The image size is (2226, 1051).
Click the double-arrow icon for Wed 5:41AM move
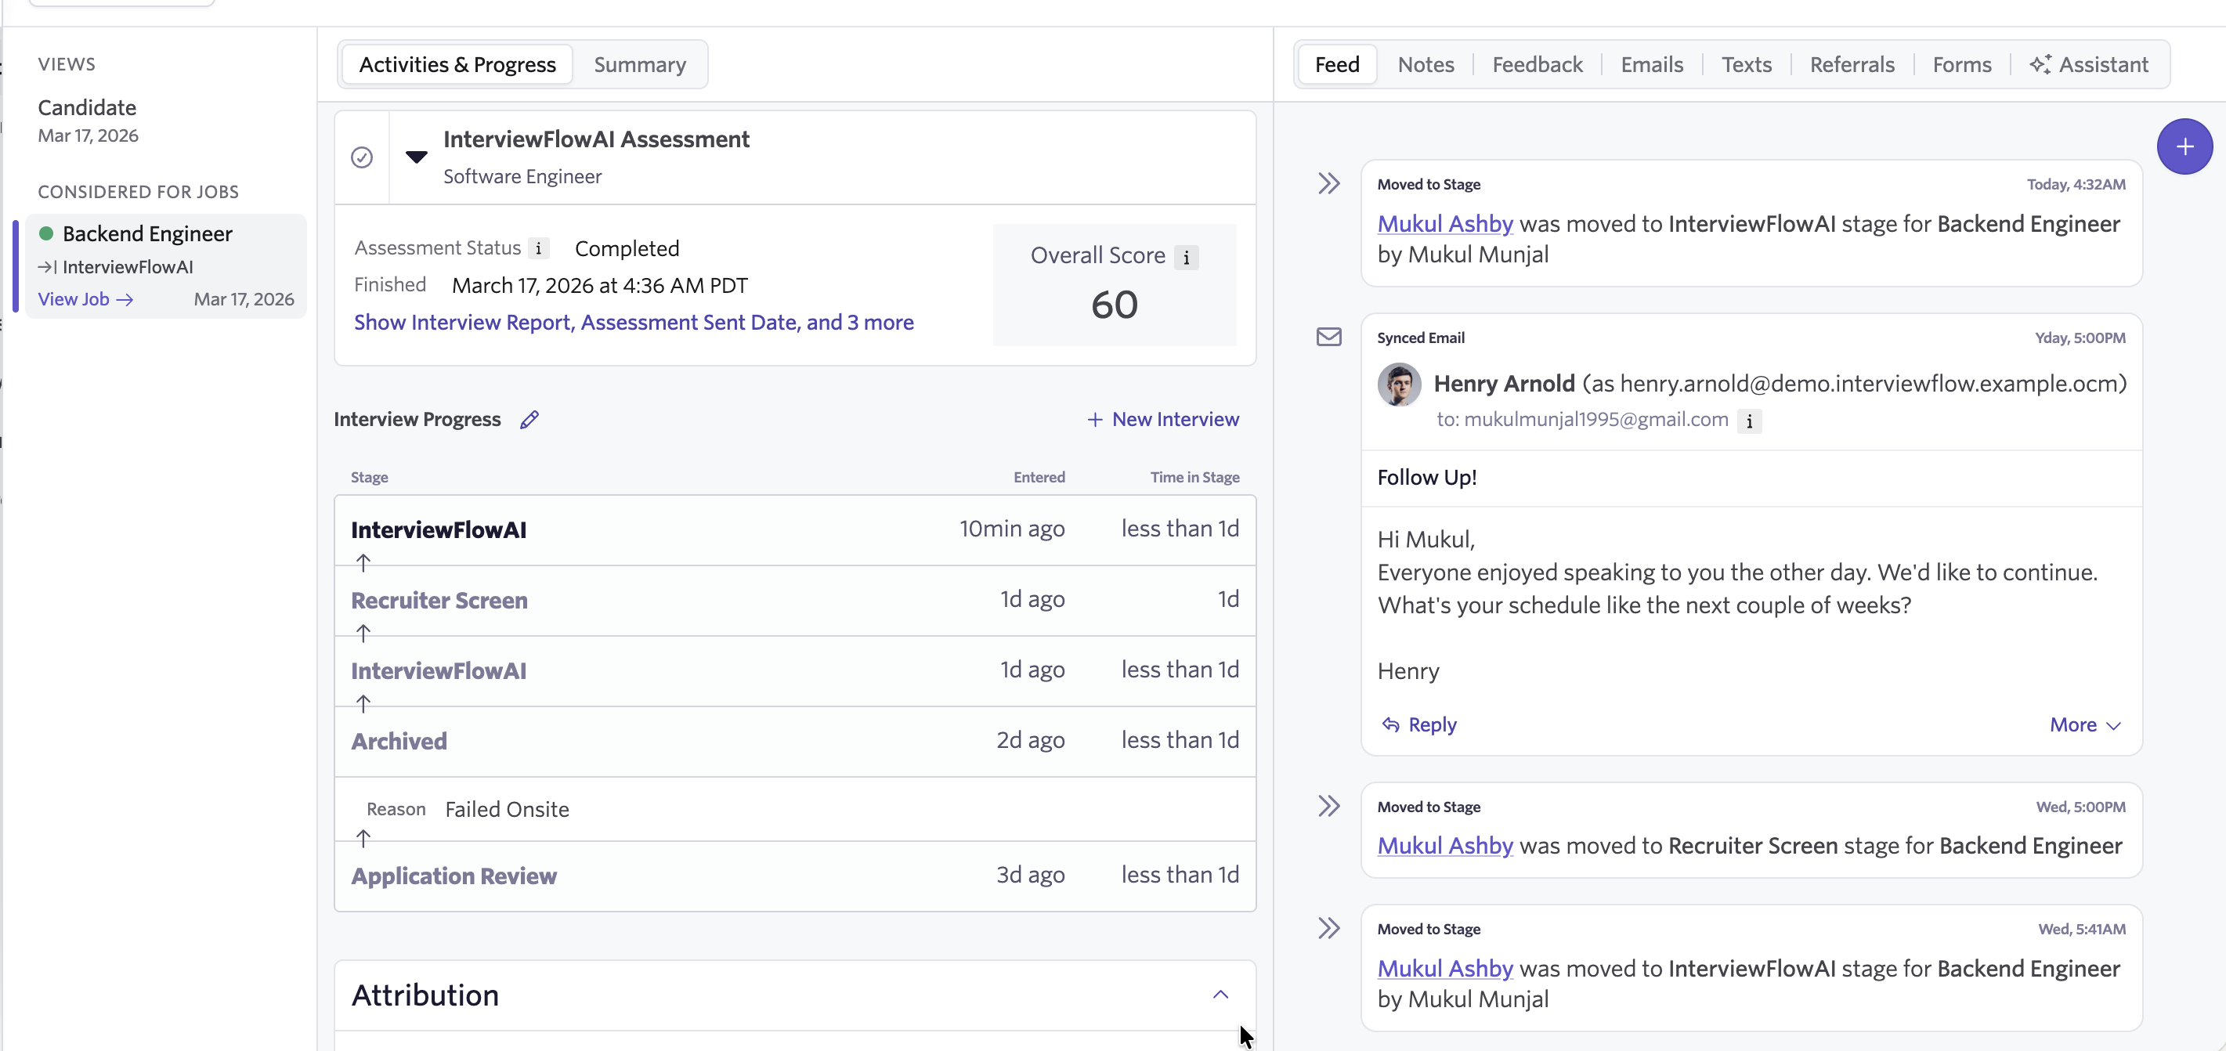[1328, 928]
